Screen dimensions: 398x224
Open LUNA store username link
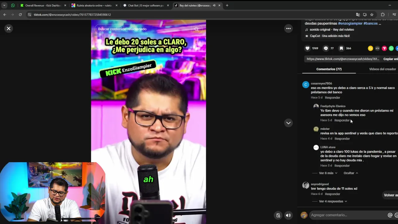[x=328, y=147]
